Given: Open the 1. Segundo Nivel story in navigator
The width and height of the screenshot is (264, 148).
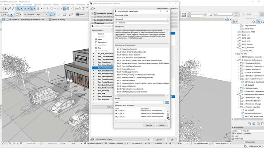Looking at the screenshot, I should tap(248, 25).
